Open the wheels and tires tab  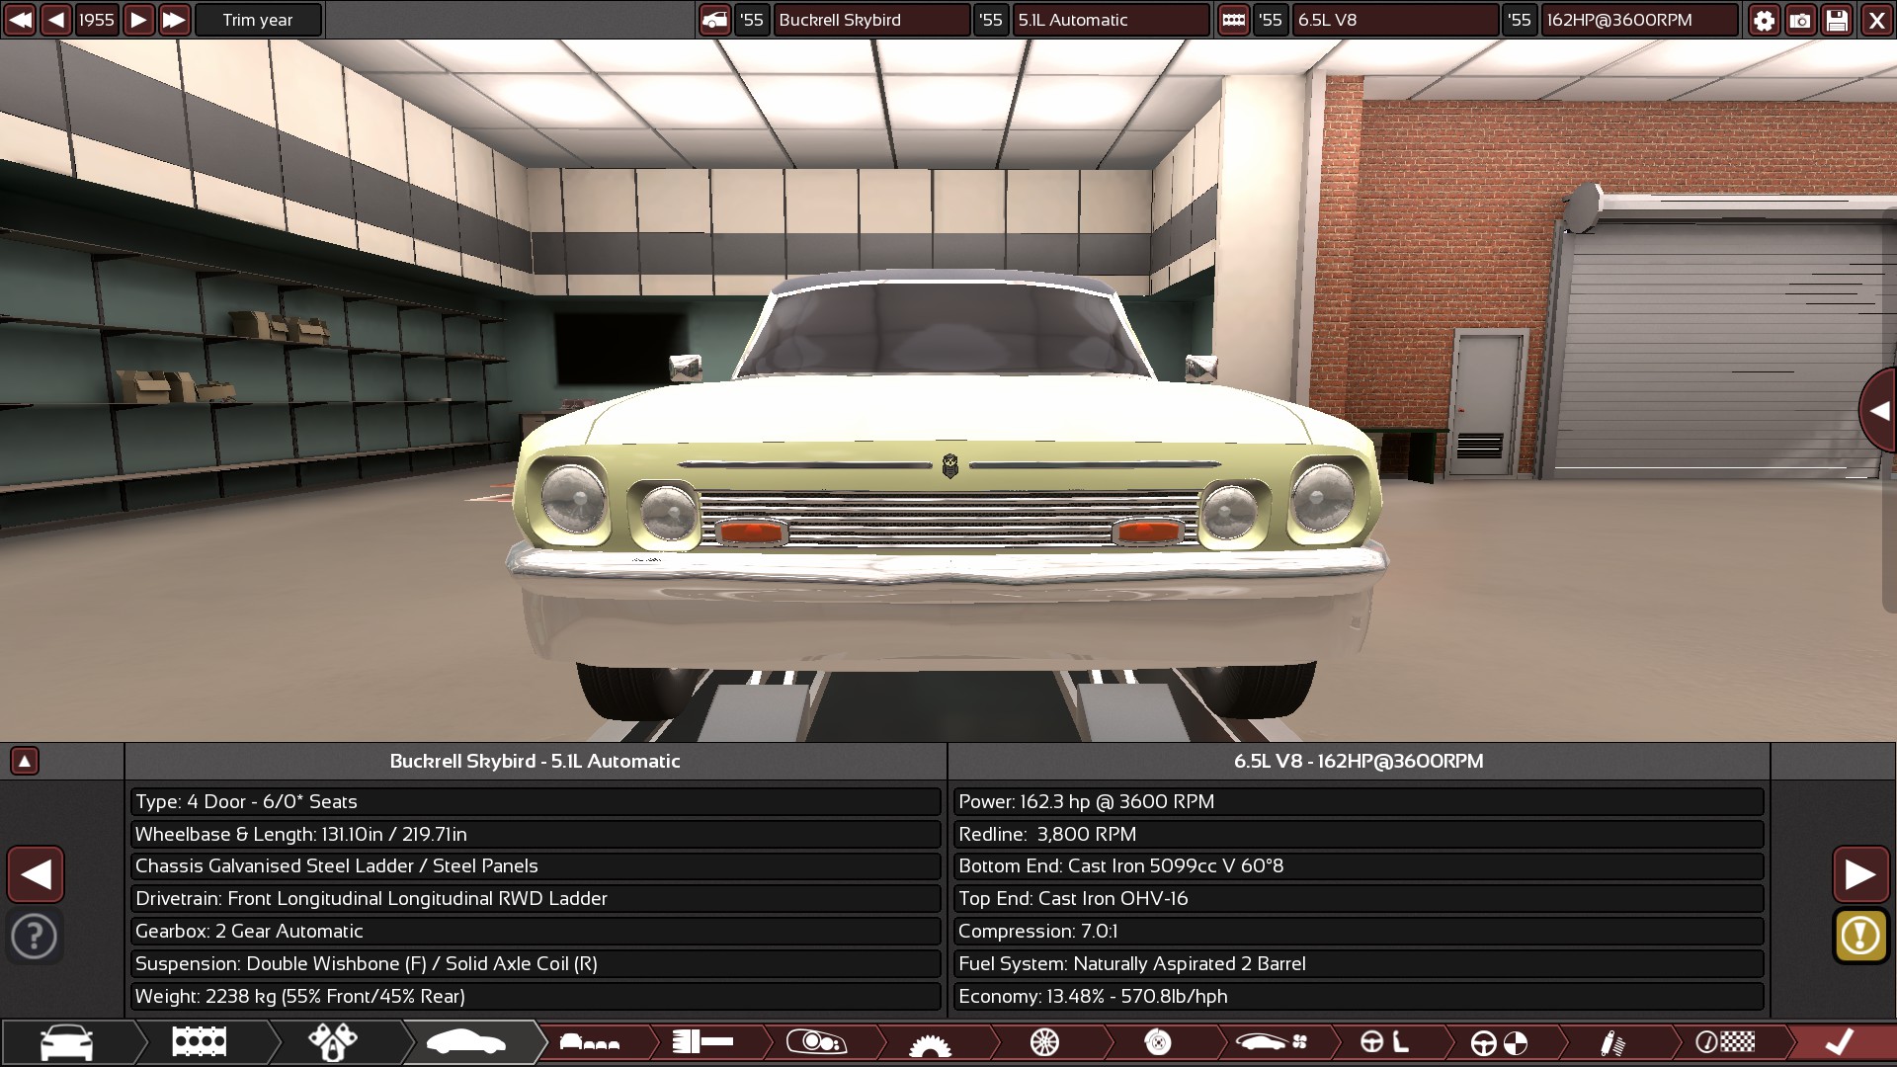(x=1044, y=1042)
